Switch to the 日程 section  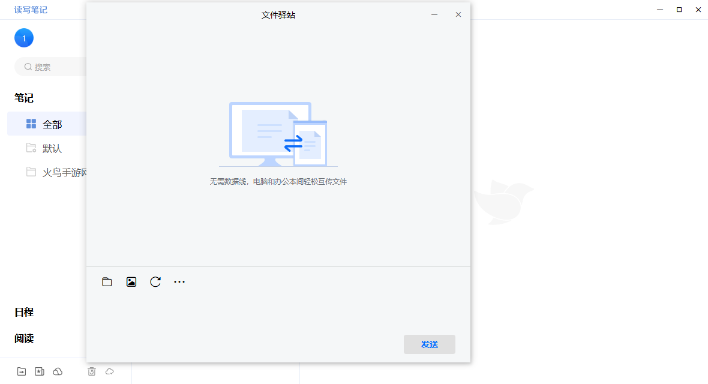pyautogui.click(x=24, y=312)
